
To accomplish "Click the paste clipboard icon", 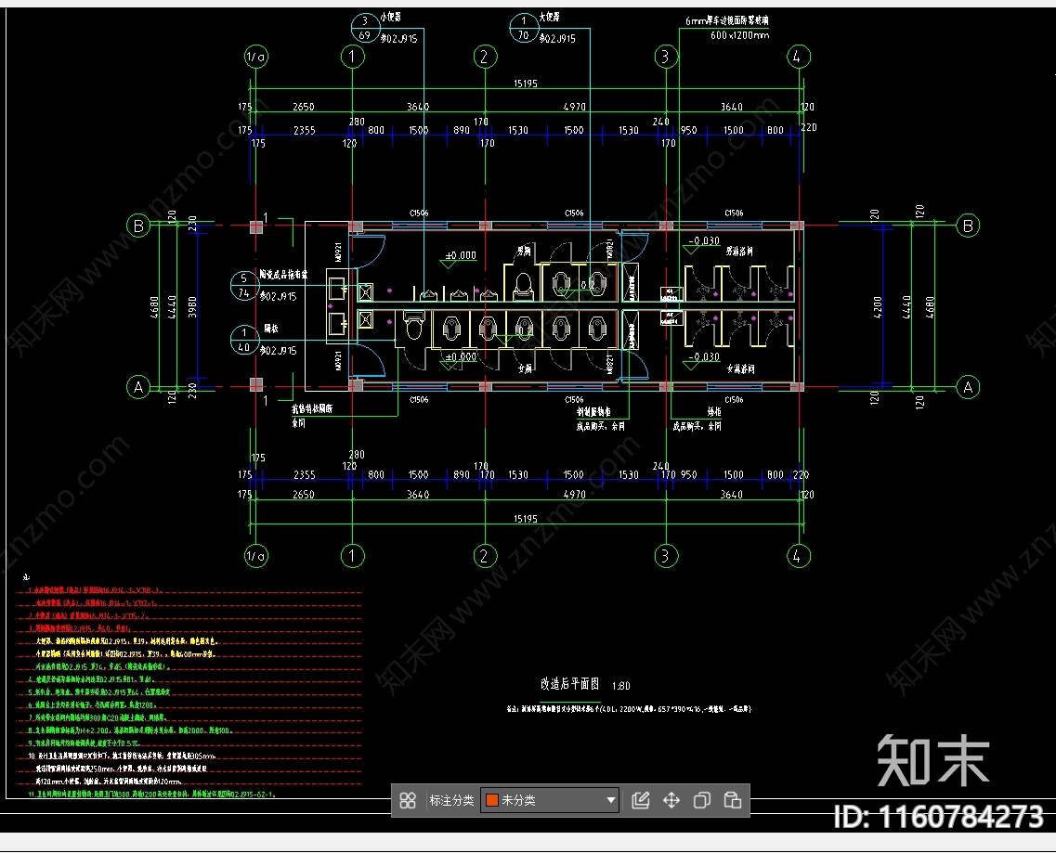I will tap(732, 800).
